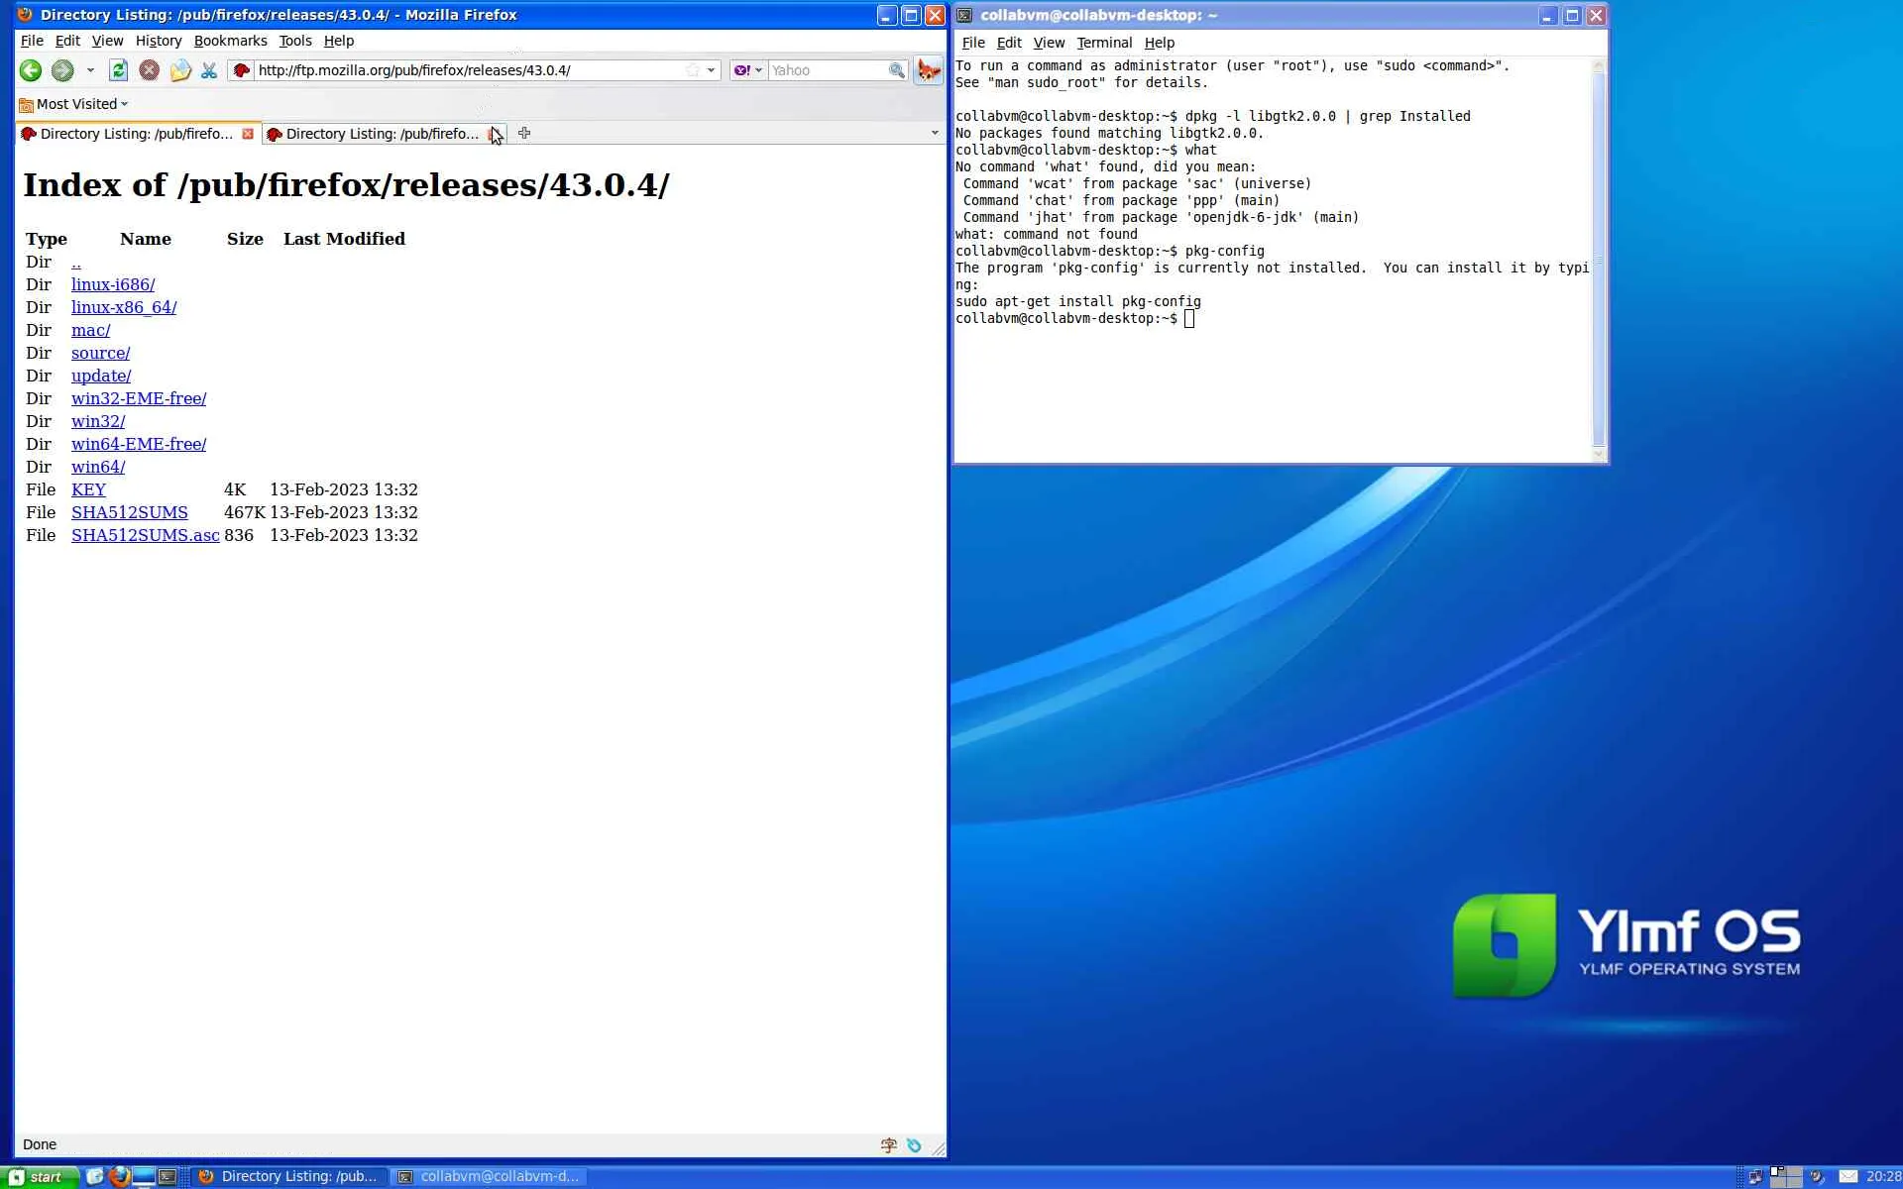Open the Bookmarks menu in Firefox
This screenshot has width=1903, height=1189.
(x=230, y=41)
